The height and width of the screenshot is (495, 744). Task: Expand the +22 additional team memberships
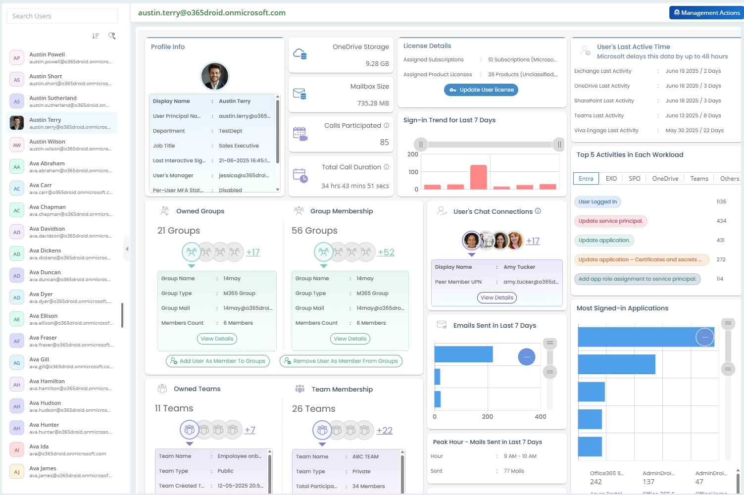[385, 430]
